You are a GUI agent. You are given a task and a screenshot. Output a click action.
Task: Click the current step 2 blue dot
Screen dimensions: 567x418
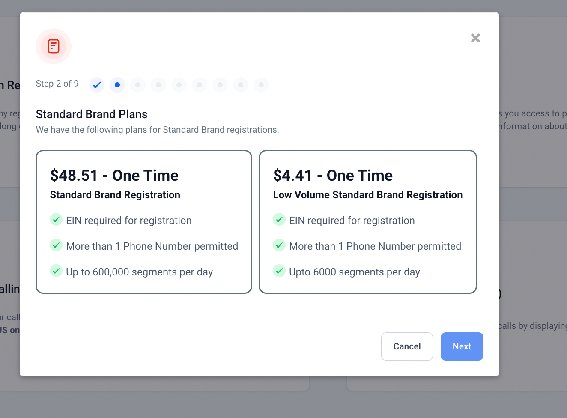coord(117,85)
